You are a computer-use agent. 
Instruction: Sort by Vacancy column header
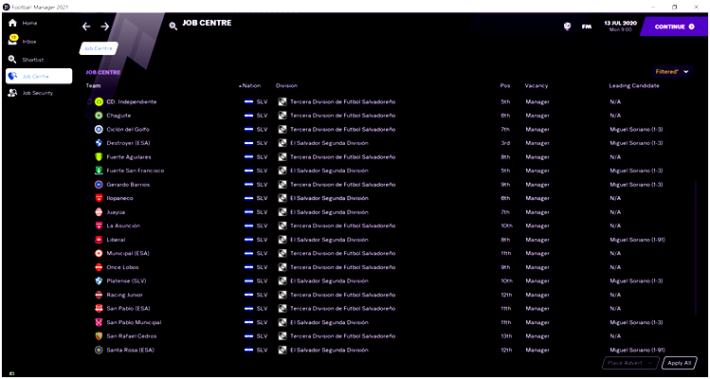(537, 85)
